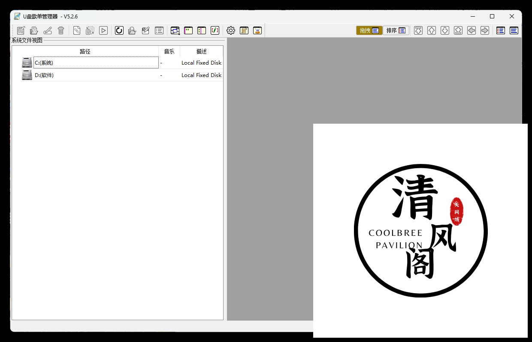Click the play triangle icon
Image resolution: width=532 pixels, height=342 pixels.
(x=103, y=30)
